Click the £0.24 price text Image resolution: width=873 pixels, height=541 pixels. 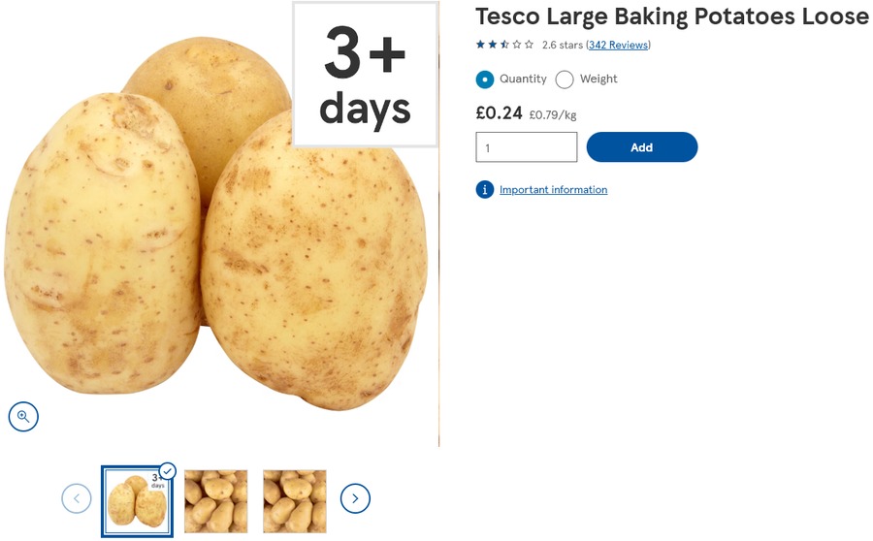point(499,112)
